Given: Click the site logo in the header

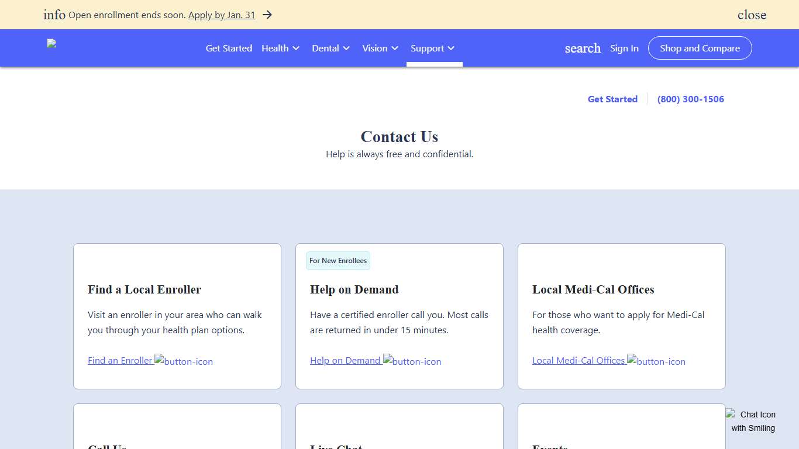Looking at the screenshot, I should pos(51,44).
